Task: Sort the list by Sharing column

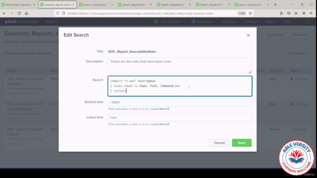Action: pyautogui.click(x=277, y=71)
